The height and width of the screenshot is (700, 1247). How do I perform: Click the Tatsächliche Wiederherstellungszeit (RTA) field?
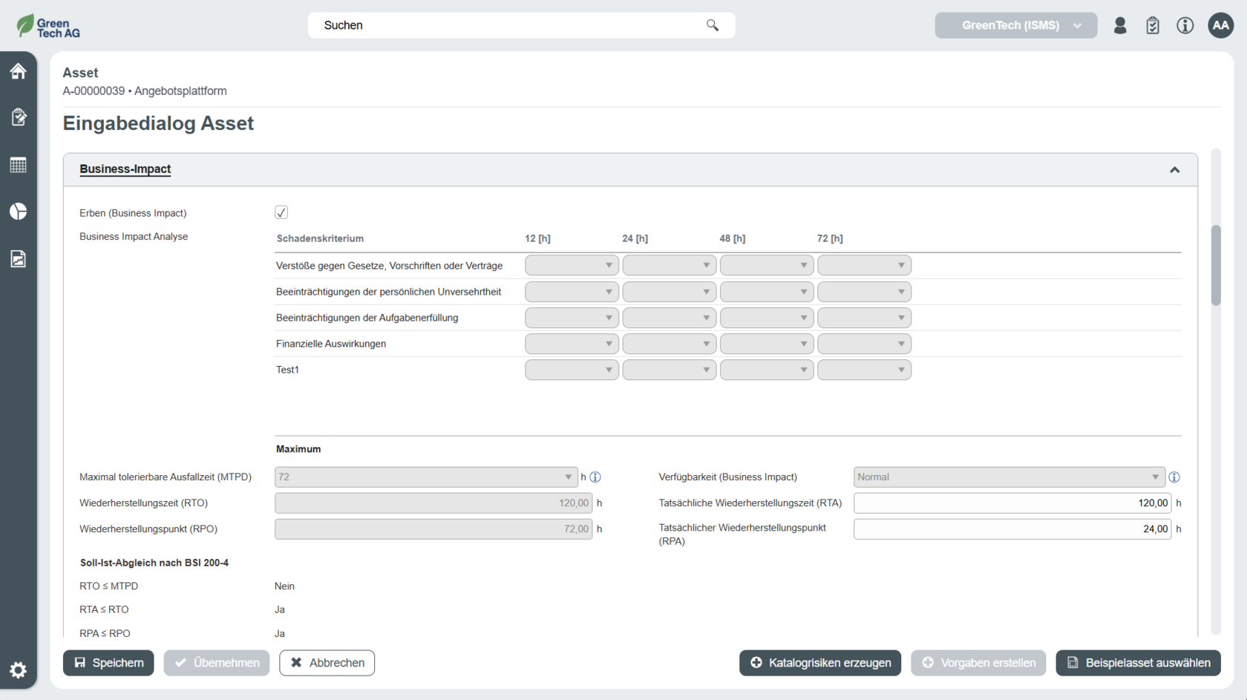[1012, 503]
